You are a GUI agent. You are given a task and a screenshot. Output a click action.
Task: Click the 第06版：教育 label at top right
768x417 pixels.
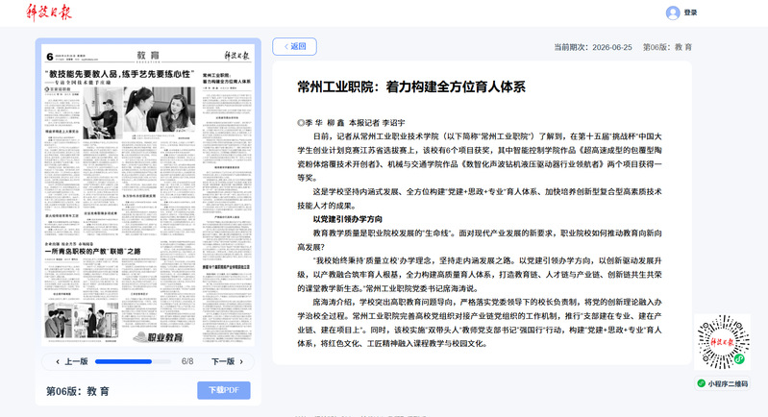(x=667, y=47)
